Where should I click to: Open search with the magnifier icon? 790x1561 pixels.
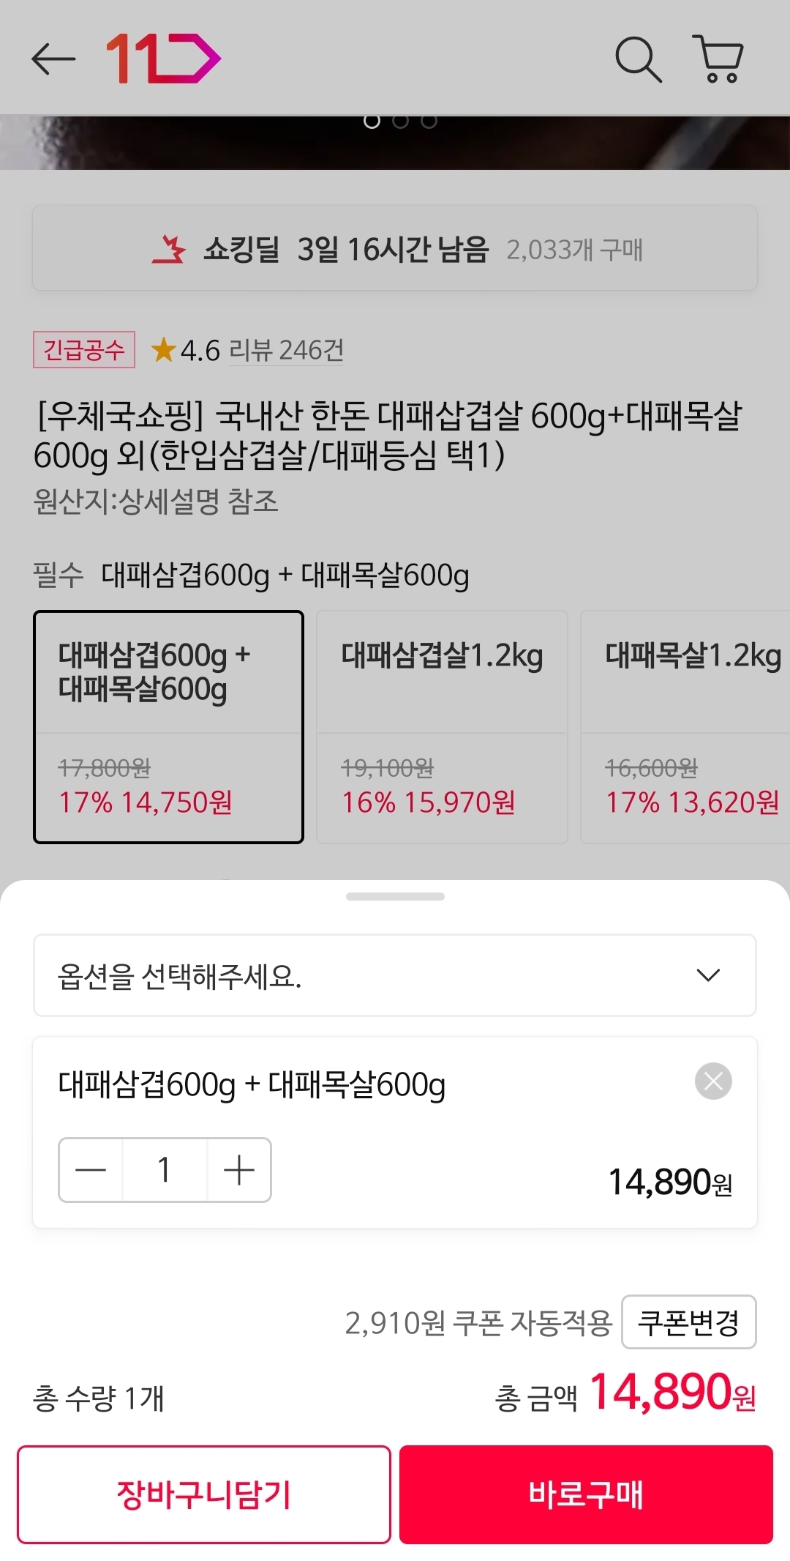pyautogui.click(x=638, y=59)
